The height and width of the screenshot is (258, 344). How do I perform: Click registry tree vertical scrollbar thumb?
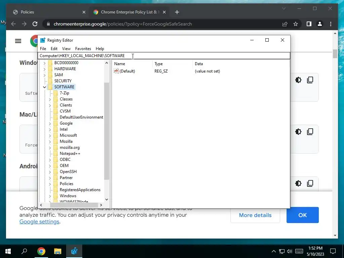coord(106,131)
